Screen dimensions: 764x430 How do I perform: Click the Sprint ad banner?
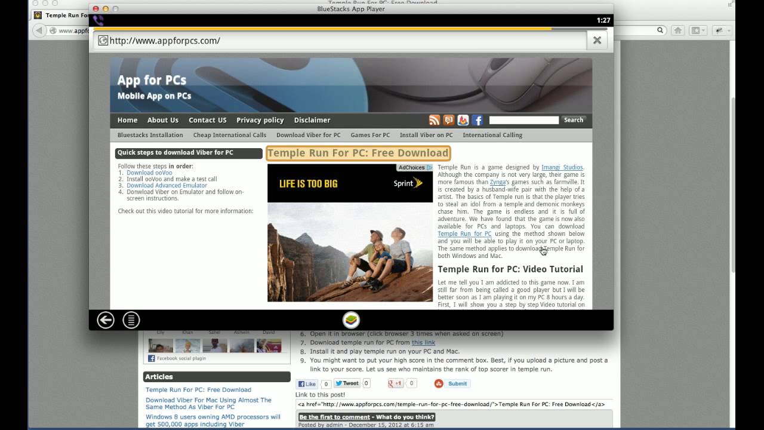(x=350, y=183)
